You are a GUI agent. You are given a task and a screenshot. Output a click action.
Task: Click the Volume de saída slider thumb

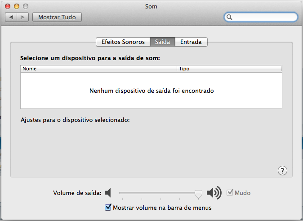coord(198,193)
